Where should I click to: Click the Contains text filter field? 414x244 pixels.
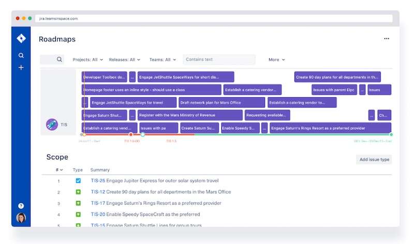pos(219,59)
